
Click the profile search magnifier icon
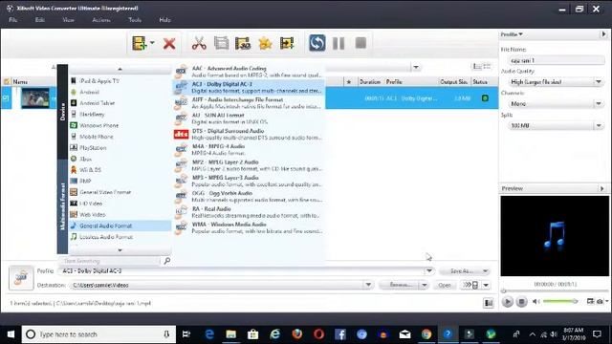[x=167, y=261]
